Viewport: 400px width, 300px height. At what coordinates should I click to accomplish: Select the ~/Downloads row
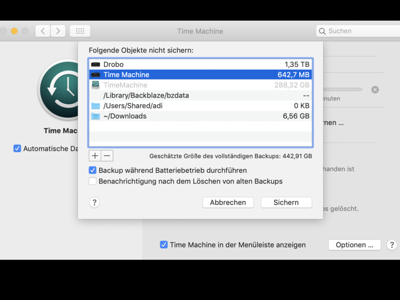(201, 116)
